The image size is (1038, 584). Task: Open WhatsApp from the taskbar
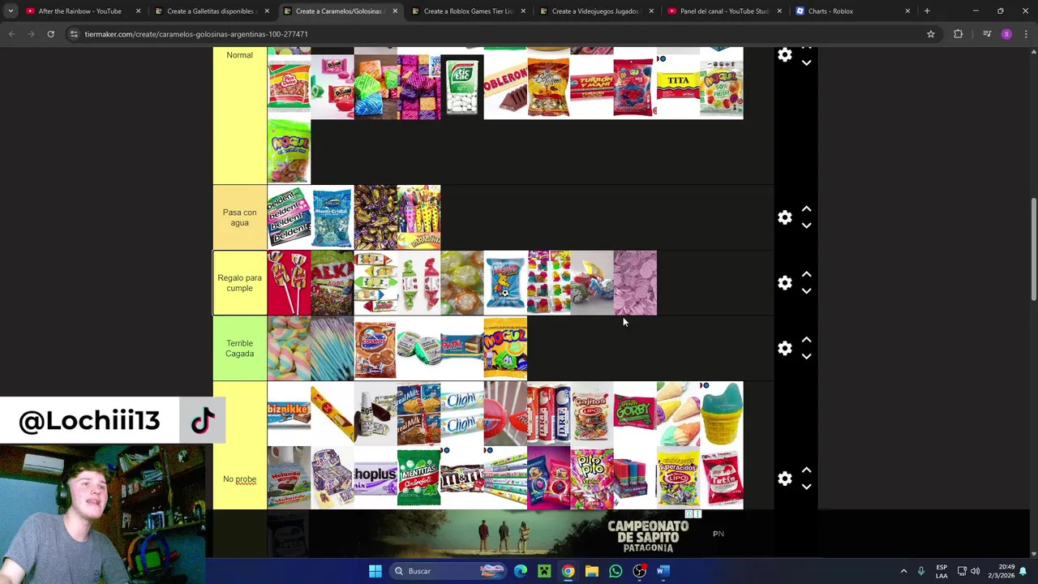[x=616, y=571]
